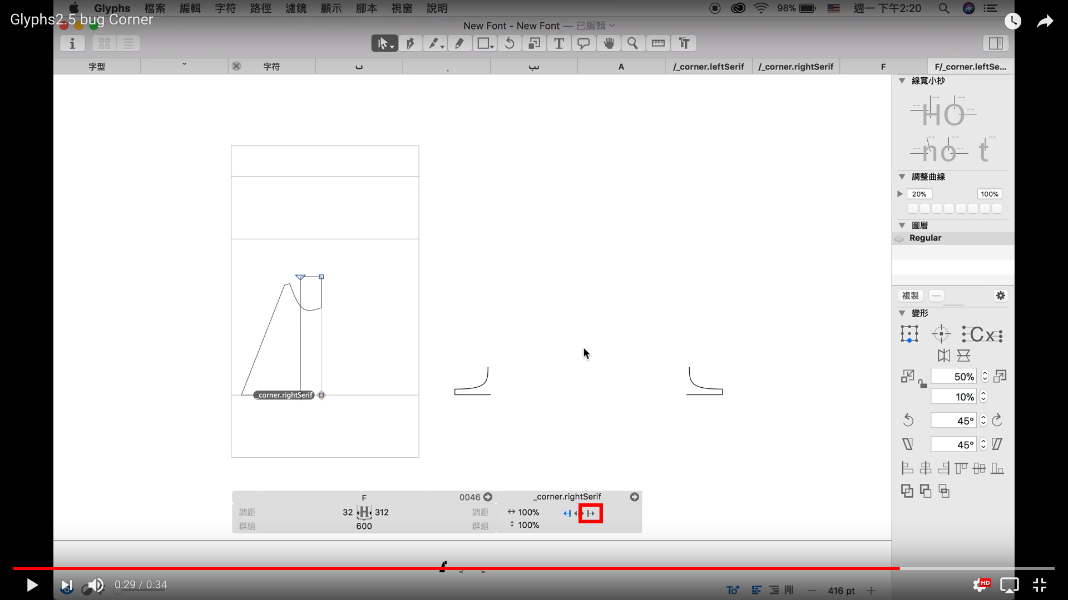This screenshot has width=1068, height=600.
Task: Click the video progress bar
Action: click(x=534, y=568)
